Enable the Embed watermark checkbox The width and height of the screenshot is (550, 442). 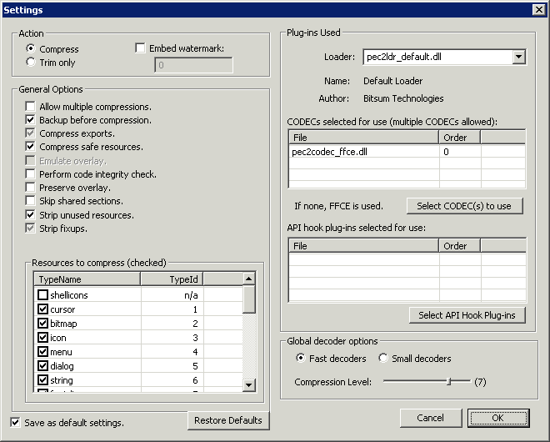[141, 49]
